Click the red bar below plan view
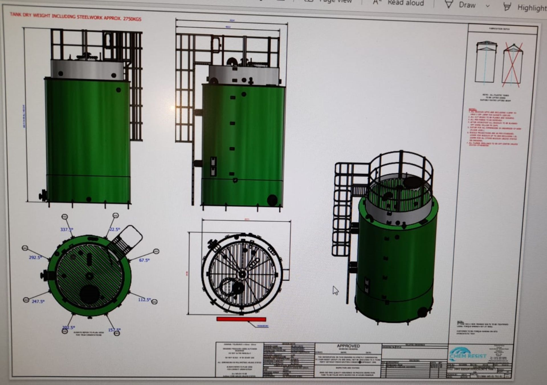Screen dimensions: 547x385 (241, 319)
